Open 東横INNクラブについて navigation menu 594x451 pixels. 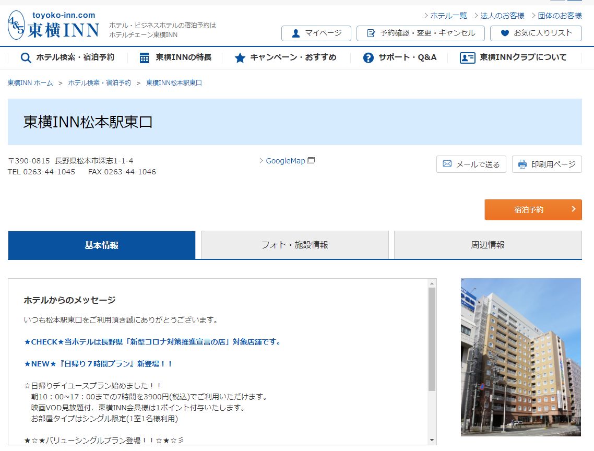pyautogui.click(x=513, y=57)
